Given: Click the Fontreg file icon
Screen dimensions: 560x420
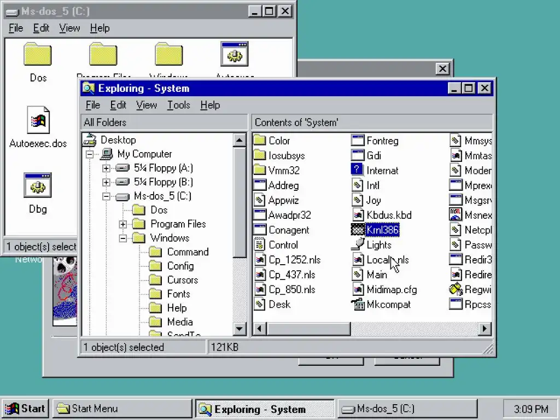Looking at the screenshot, I should click(358, 141).
